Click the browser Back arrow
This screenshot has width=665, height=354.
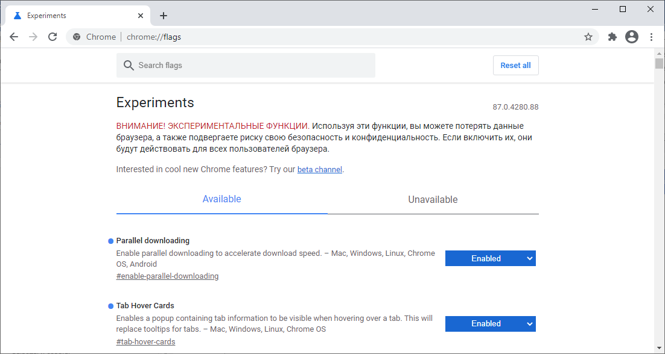[x=14, y=37]
